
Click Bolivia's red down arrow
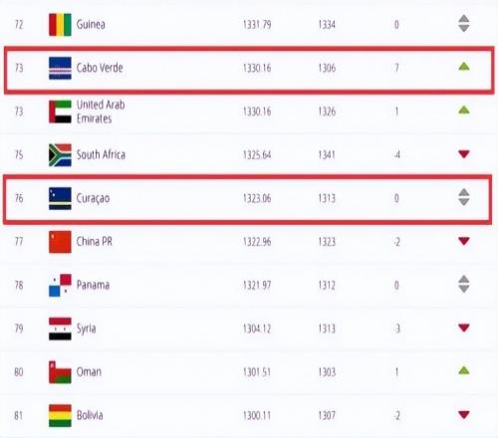tap(464, 414)
